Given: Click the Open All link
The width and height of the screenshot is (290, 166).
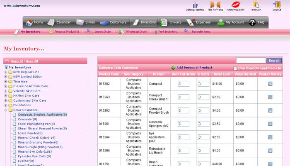Looking at the screenshot, I should [x=17, y=61].
